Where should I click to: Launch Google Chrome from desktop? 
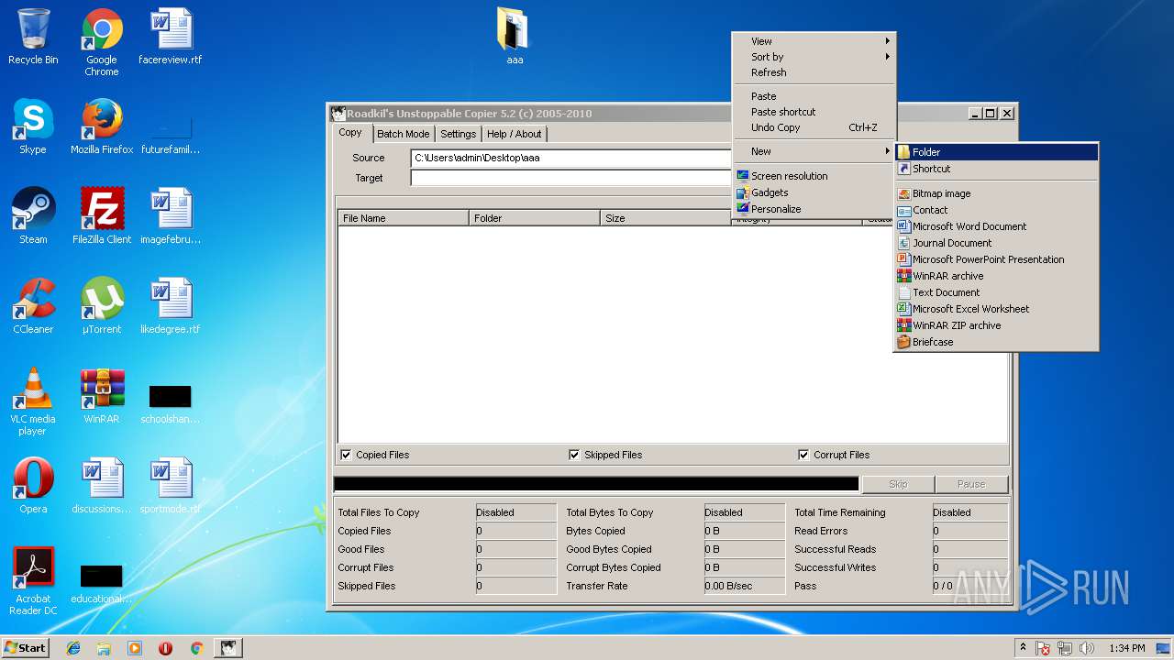tap(102, 42)
